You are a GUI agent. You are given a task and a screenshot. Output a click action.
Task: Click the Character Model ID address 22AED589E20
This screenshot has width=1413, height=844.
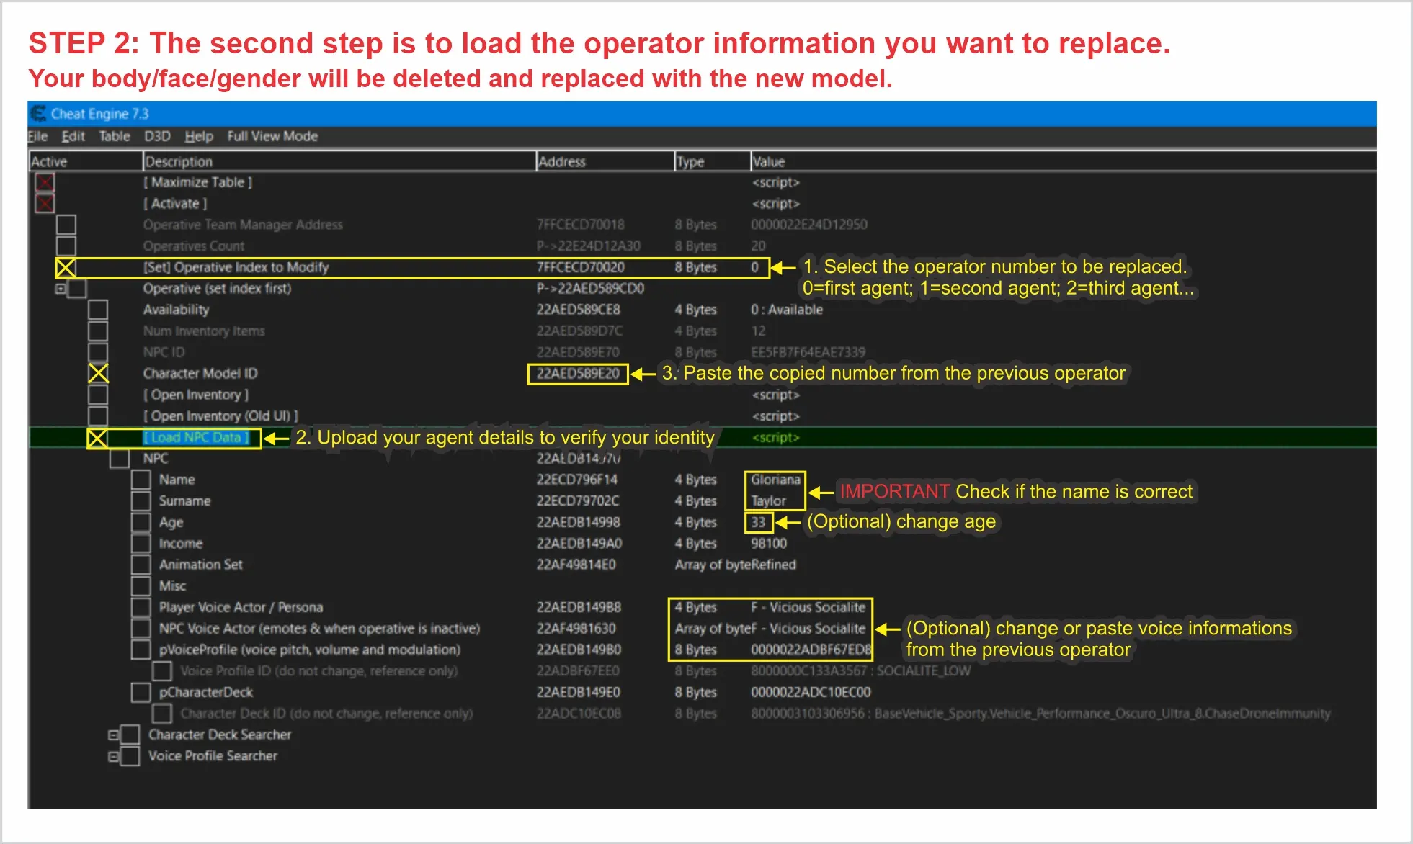coord(578,374)
